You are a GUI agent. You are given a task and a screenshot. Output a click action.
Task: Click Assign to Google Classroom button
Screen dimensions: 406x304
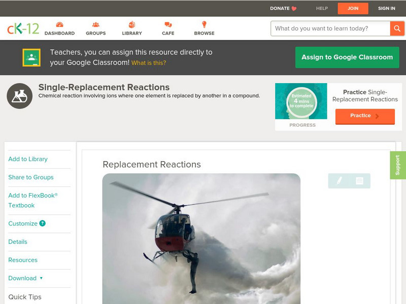347,57
